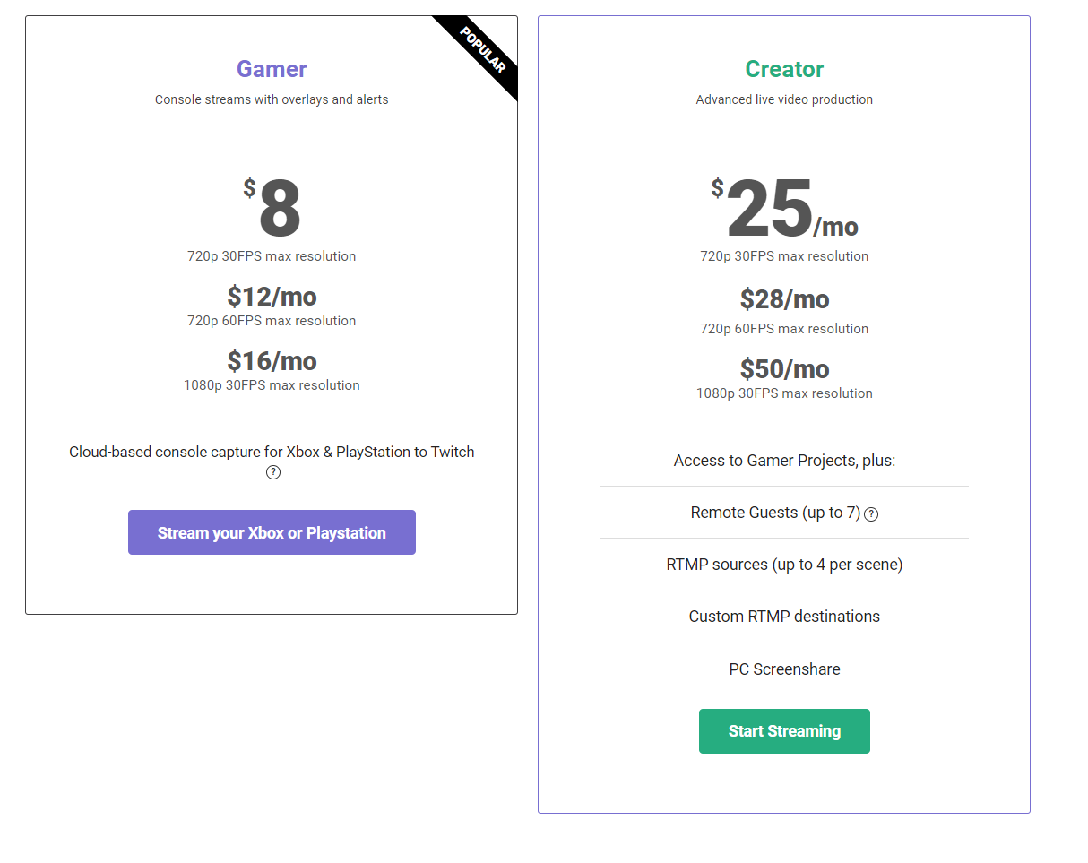Click the Access to Gamer Projects row
Image resolution: width=1088 pixels, height=863 pixels.
[x=784, y=460]
